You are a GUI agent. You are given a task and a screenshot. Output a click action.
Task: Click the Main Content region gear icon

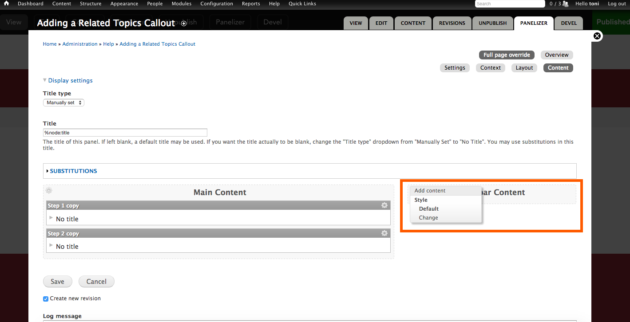click(49, 190)
